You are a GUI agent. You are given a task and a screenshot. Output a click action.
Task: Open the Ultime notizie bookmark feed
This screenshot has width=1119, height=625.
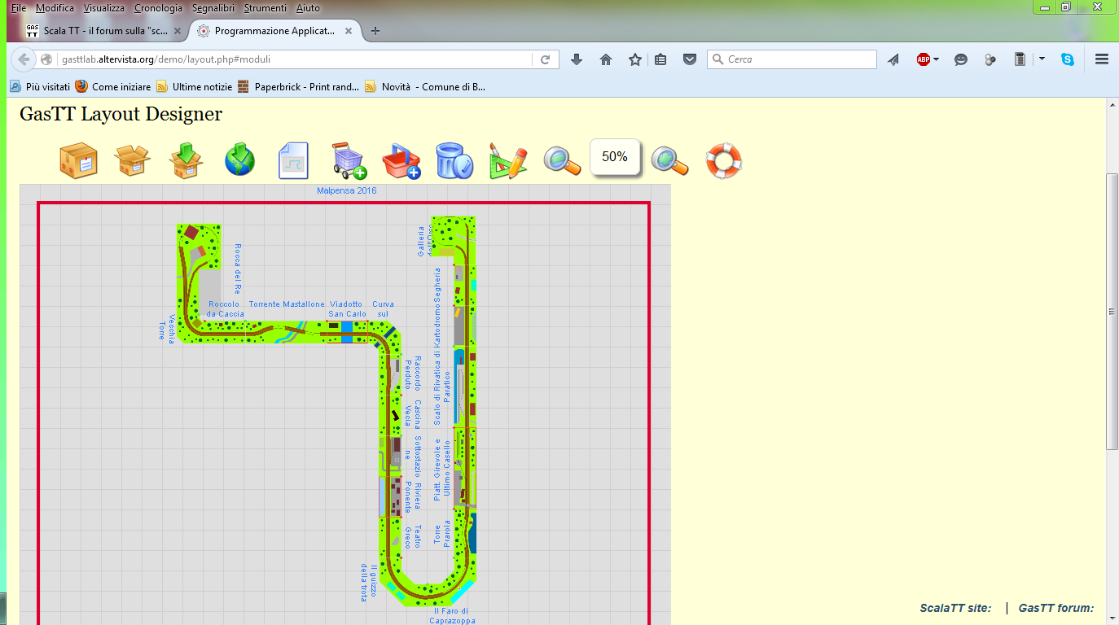tap(195, 86)
